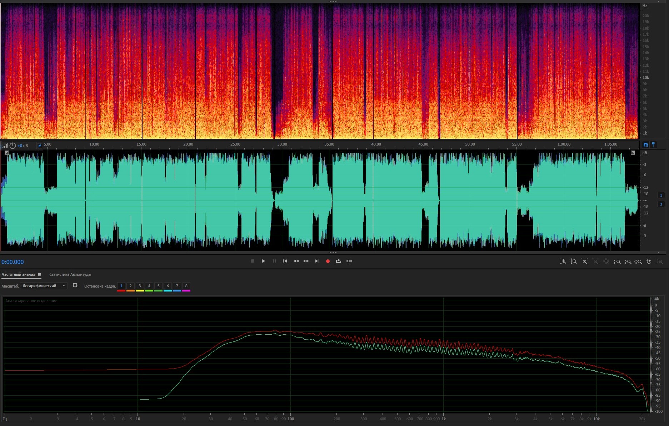
Task: Click the blue marker pin icon
Action: coord(653,145)
